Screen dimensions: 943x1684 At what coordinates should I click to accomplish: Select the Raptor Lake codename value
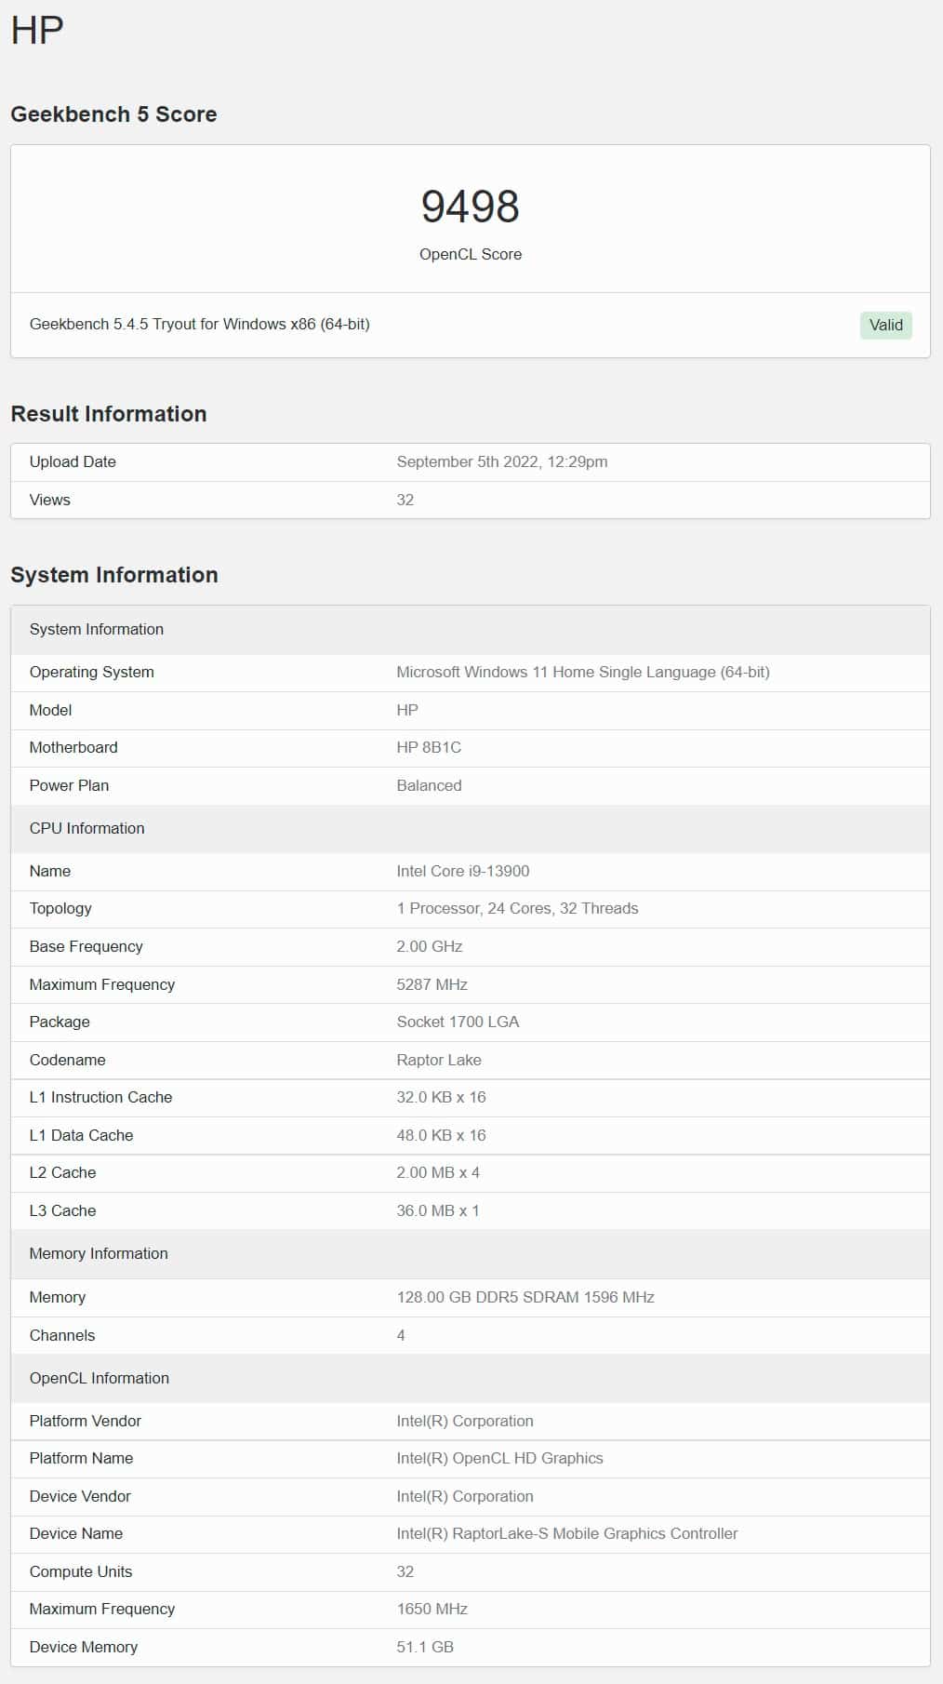click(439, 1060)
